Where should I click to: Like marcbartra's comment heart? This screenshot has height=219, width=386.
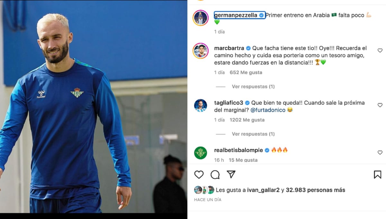tap(380, 51)
